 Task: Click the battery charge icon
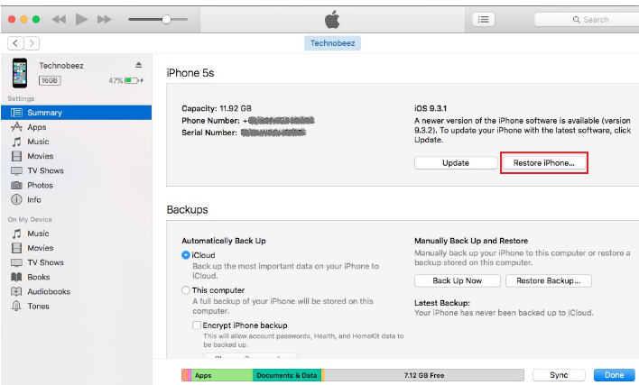(x=132, y=80)
